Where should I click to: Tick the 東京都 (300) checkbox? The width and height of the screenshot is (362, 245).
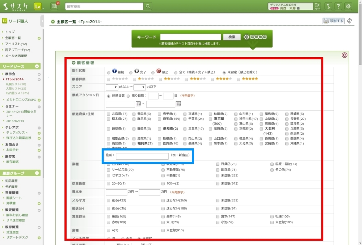211,119
